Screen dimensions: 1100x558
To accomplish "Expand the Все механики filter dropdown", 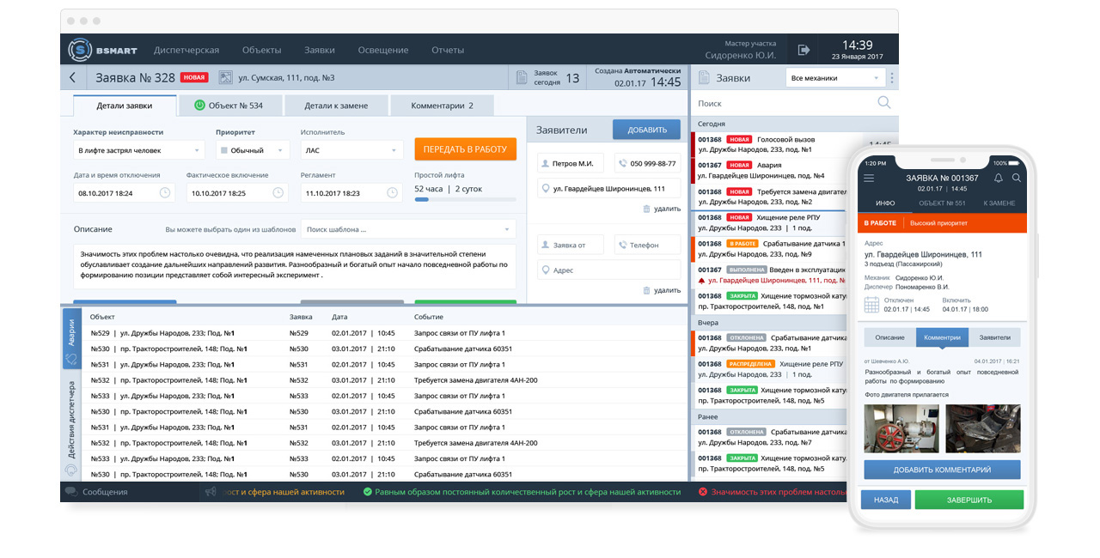I will pyautogui.click(x=835, y=78).
